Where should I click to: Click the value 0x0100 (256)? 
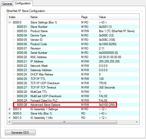pos(107,105)
